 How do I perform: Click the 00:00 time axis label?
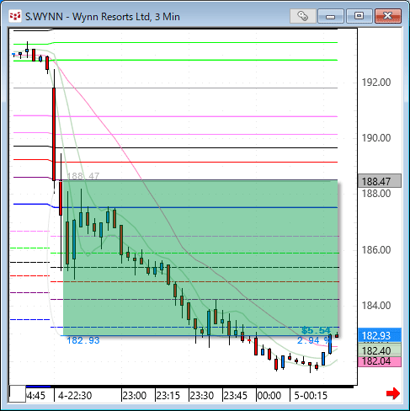point(269,396)
